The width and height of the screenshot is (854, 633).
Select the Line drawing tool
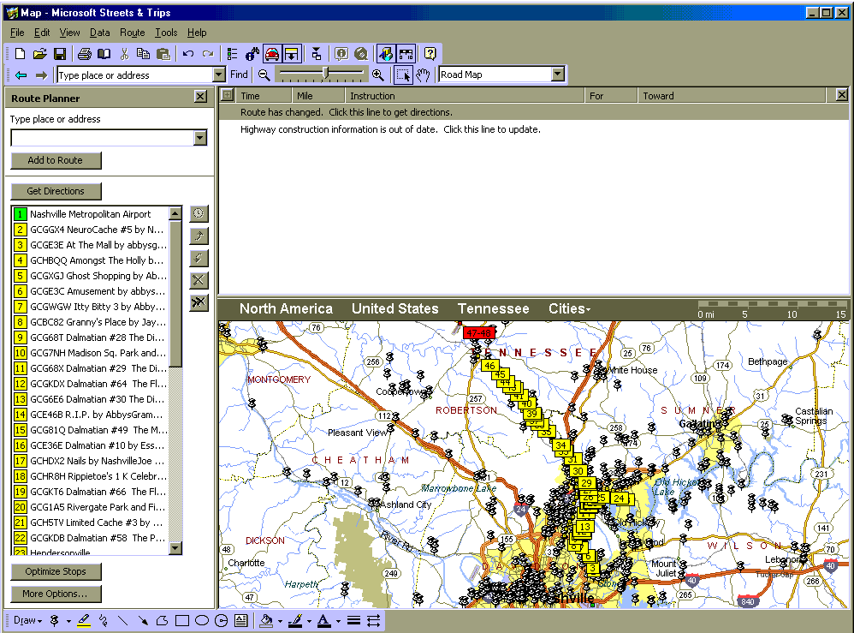123,620
